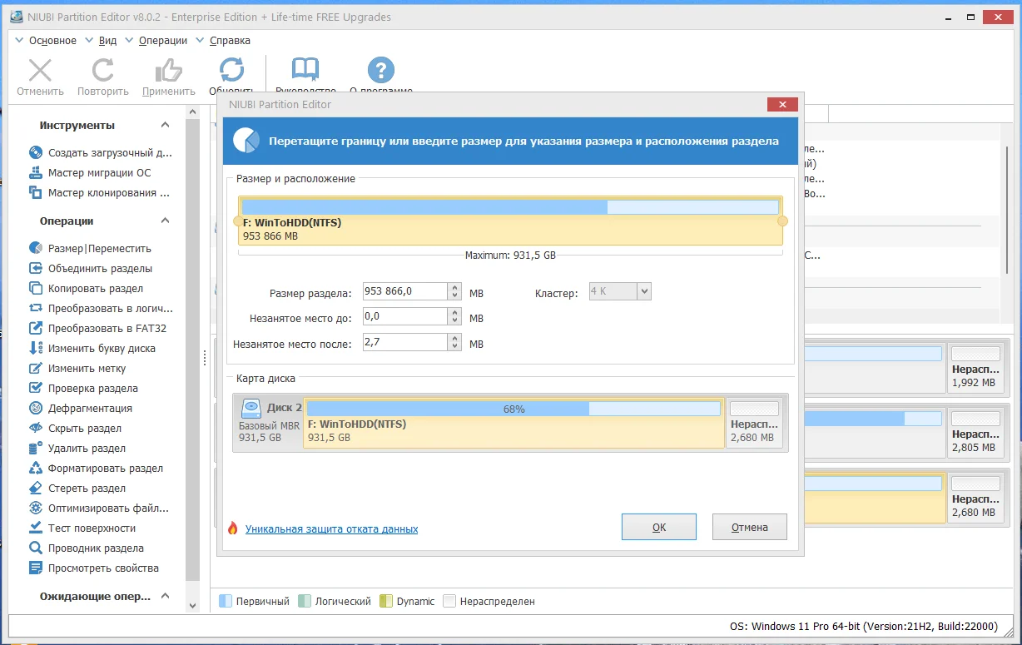Image resolution: width=1022 pixels, height=645 pixels.
Task: Click the sidebar scroll up arrow
Action: [x=193, y=112]
